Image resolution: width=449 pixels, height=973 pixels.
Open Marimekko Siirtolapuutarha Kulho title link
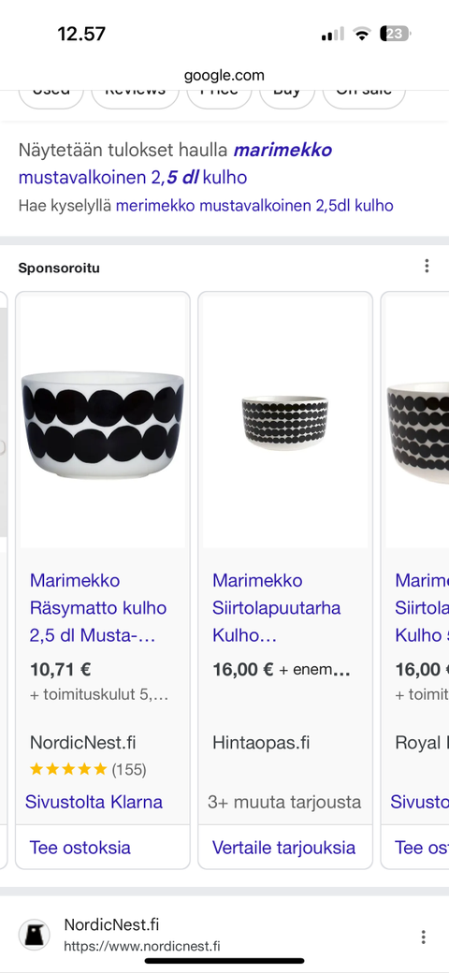coord(277,608)
